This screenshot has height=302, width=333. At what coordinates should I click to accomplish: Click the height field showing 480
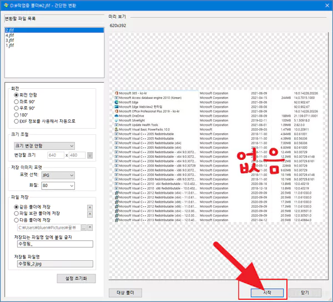(77, 155)
